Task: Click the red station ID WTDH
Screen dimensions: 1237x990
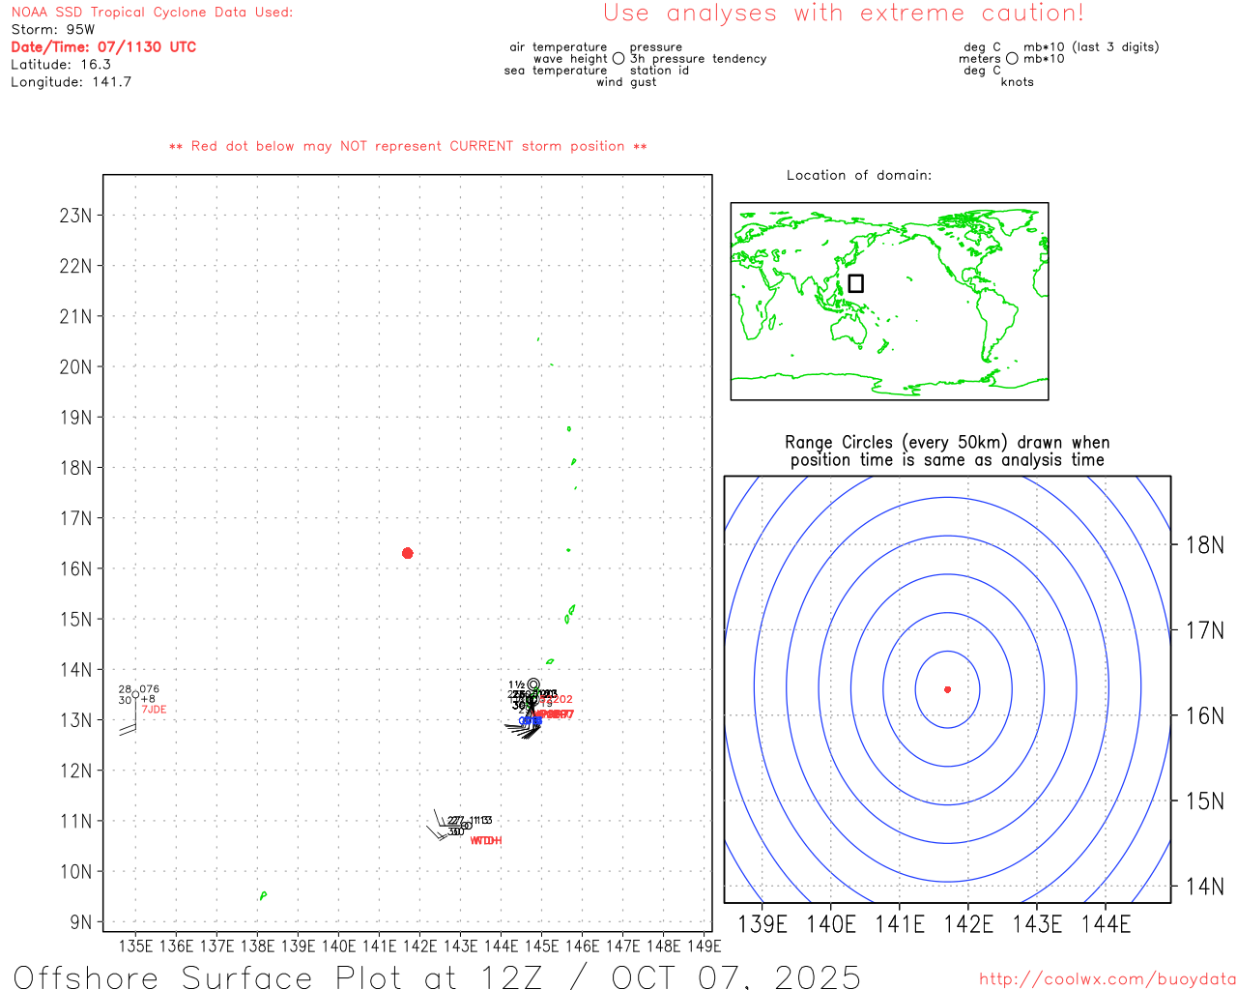Action: click(485, 841)
